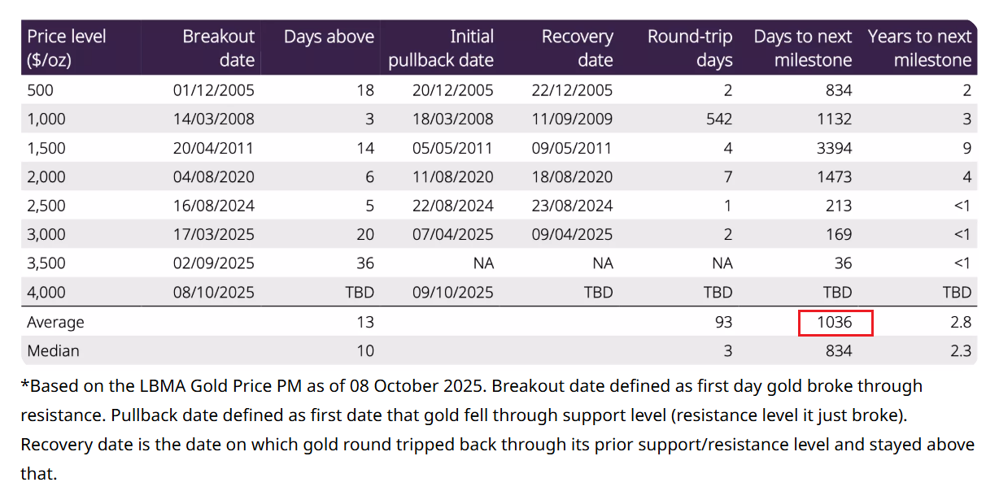Select the breakout date 14/03/2008 cell

click(x=213, y=119)
